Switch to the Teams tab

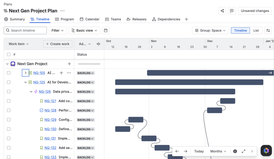(113, 19)
